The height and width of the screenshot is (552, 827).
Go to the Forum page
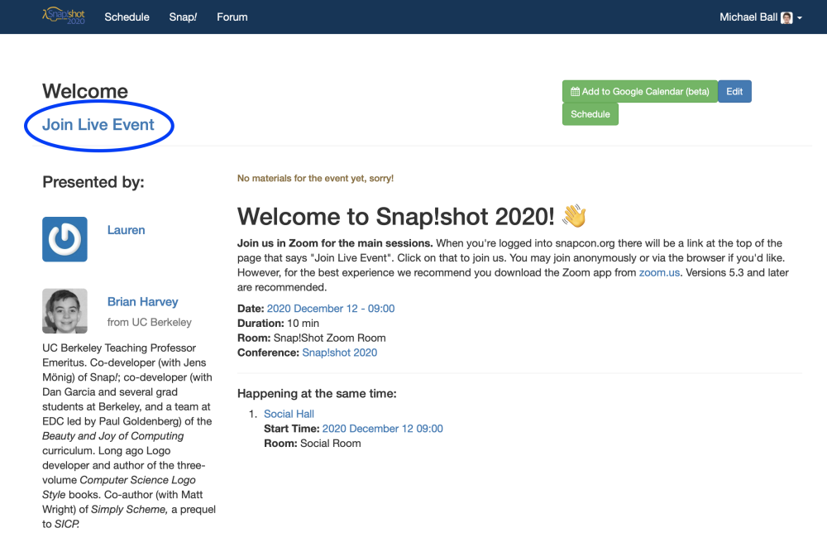[232, 17]
